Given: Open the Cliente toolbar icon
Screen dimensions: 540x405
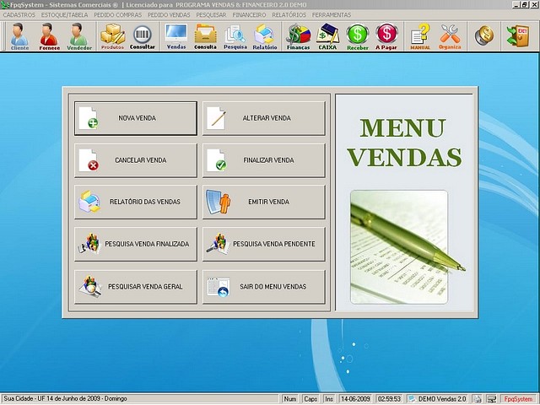Looking at the screenshot, I should [x=19, y=36].
